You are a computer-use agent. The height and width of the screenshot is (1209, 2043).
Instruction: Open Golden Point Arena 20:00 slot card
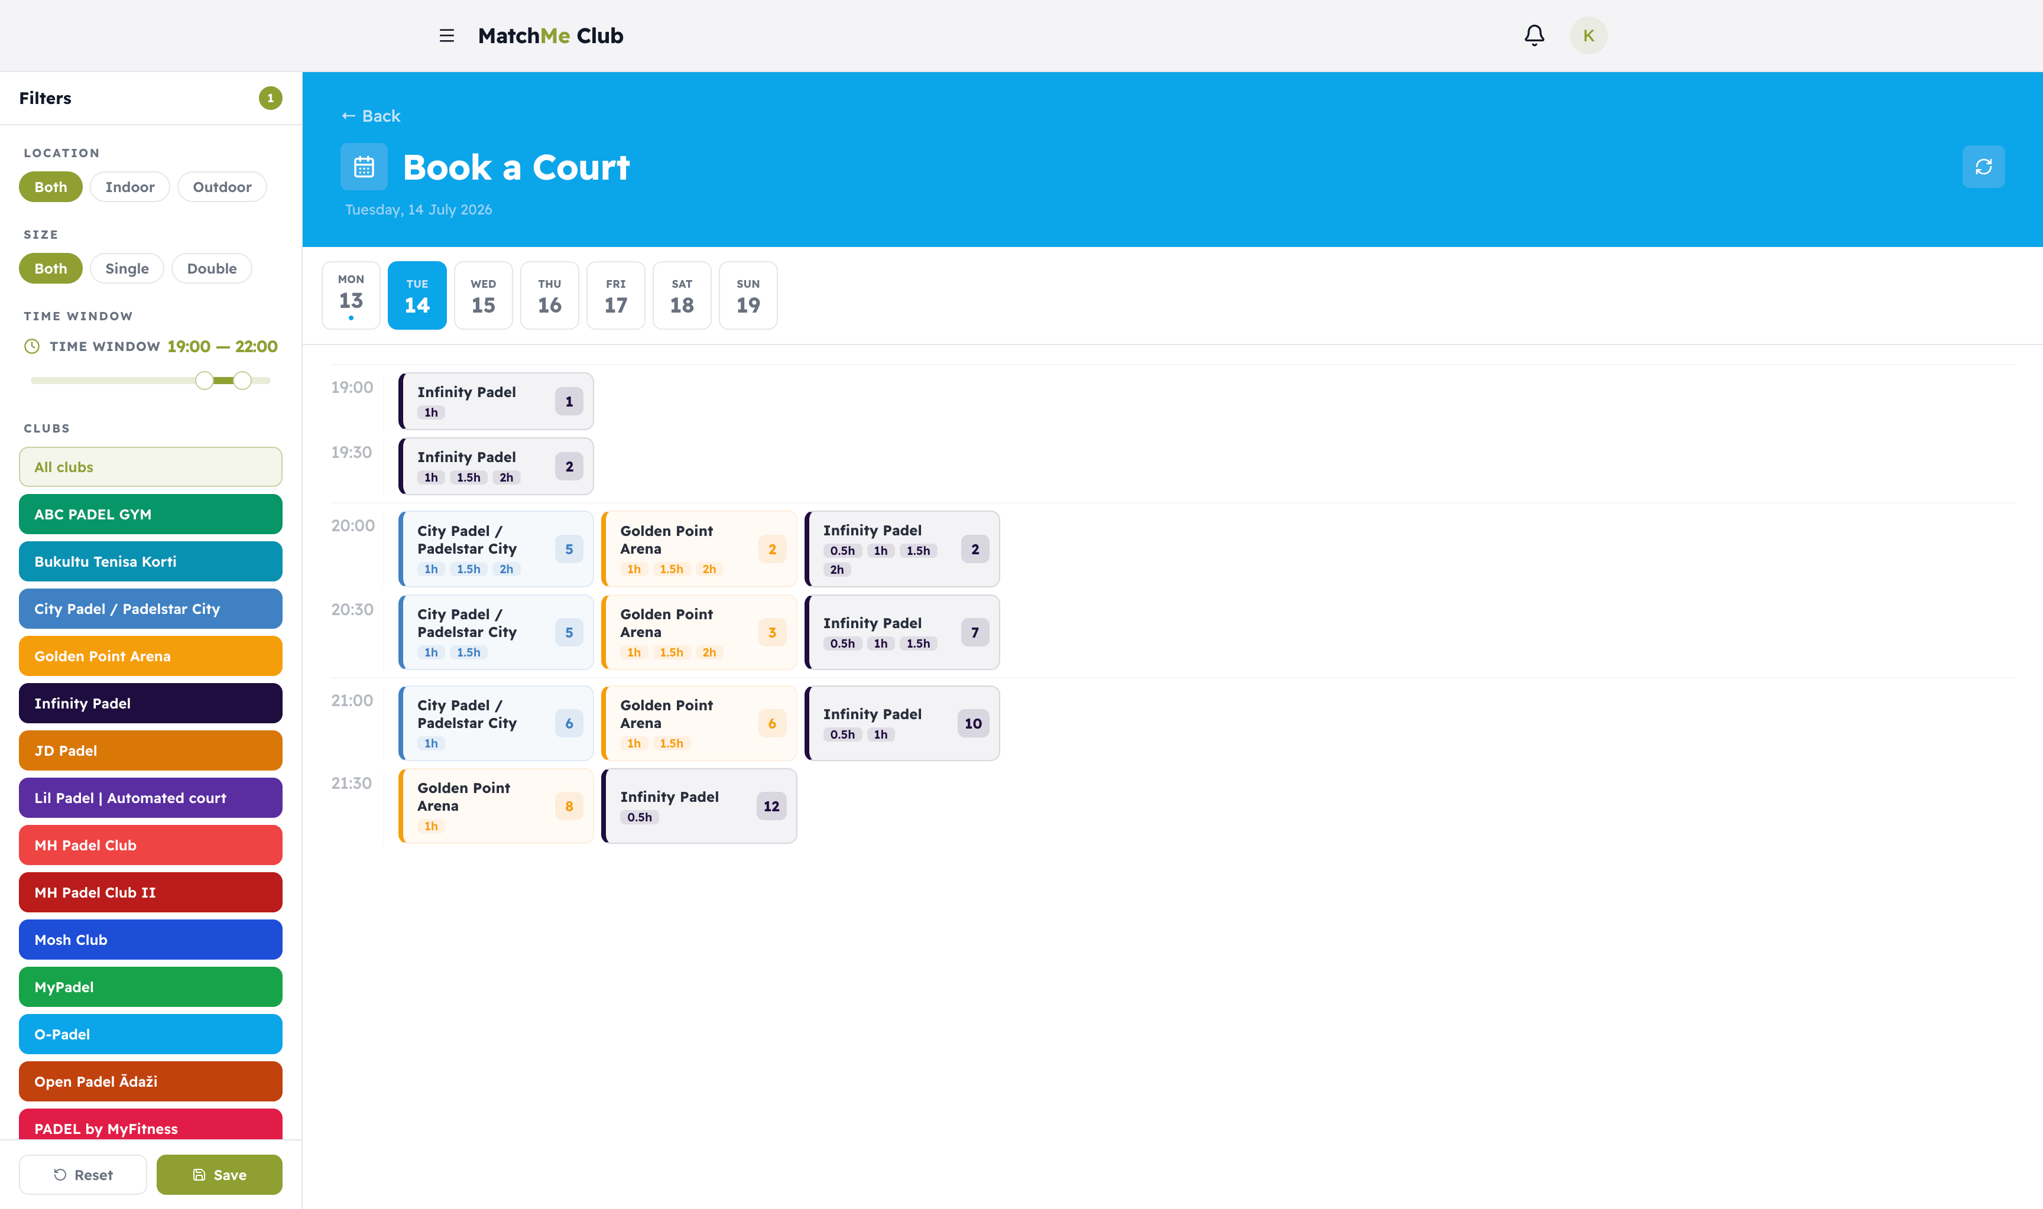coord(698,549)
